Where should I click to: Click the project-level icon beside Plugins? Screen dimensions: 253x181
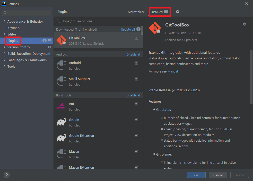pyautogui.click(x=49, y=40)
